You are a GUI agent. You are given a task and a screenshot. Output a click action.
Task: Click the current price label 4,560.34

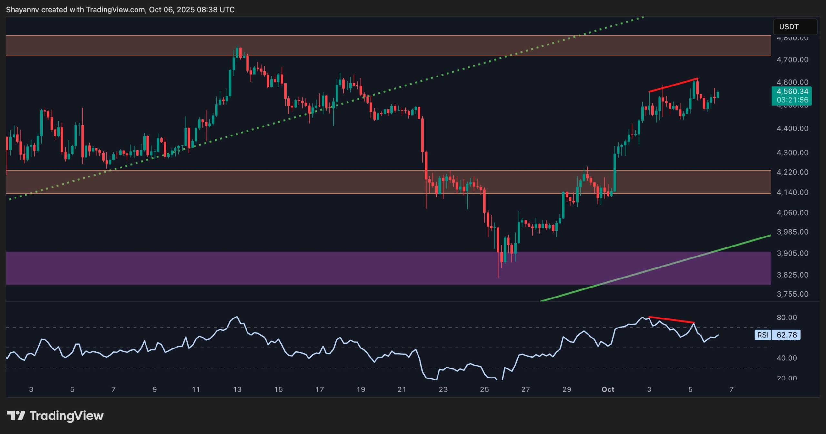pos(792,92)
